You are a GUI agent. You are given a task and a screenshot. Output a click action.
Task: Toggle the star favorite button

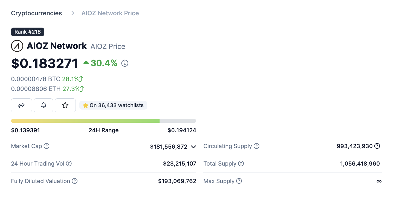click(x=65, y=105)
